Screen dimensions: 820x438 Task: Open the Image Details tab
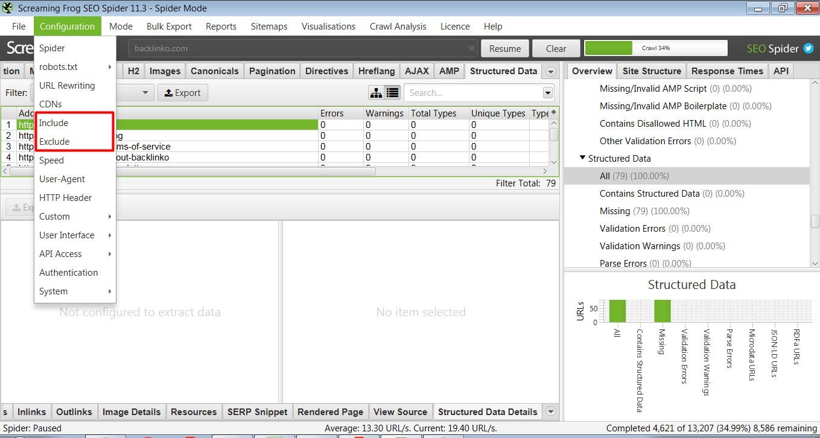pyautogui.click(x=132, y=412)
